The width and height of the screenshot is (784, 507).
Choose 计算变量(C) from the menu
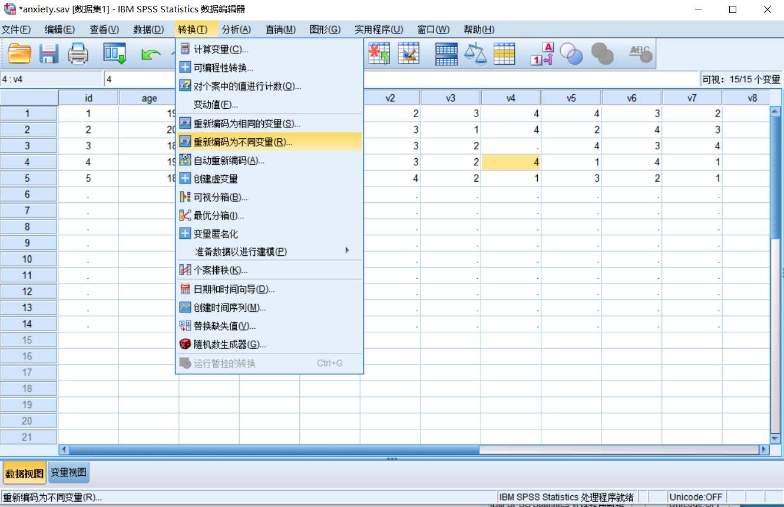click(269, 49)
